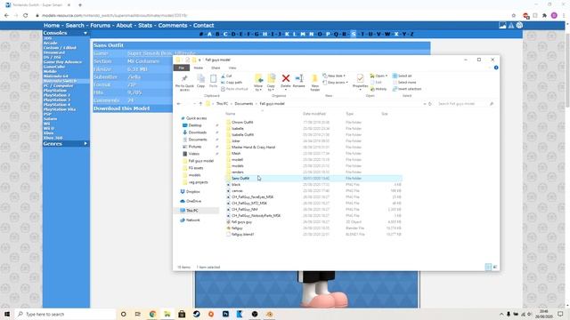The width and height of the screenshot is (570, 320).
Task: Collapse the Consoles section on the website
Action: coord(85,33)
